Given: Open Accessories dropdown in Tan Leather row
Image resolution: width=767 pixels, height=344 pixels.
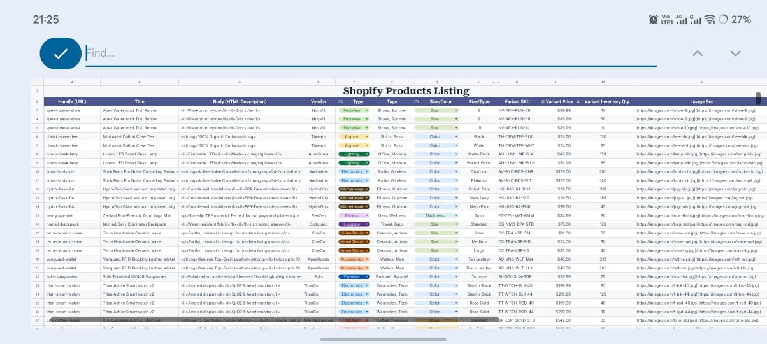Looking at the screenshot, I should pyautogui.click(x=354, y=259).
